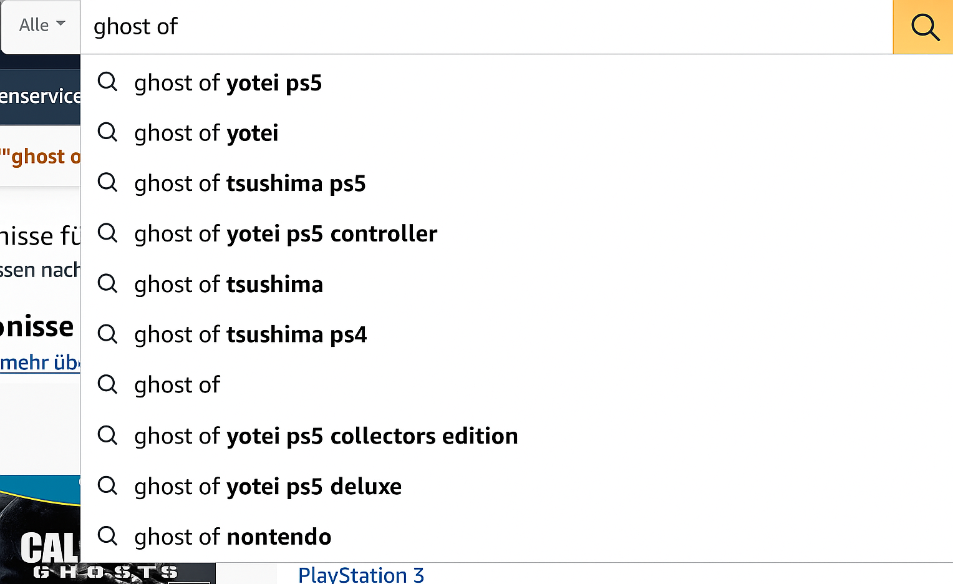
Task: Pick the 'ghost of yotei ps5' suggestion
Action: [x=228, y=83]
